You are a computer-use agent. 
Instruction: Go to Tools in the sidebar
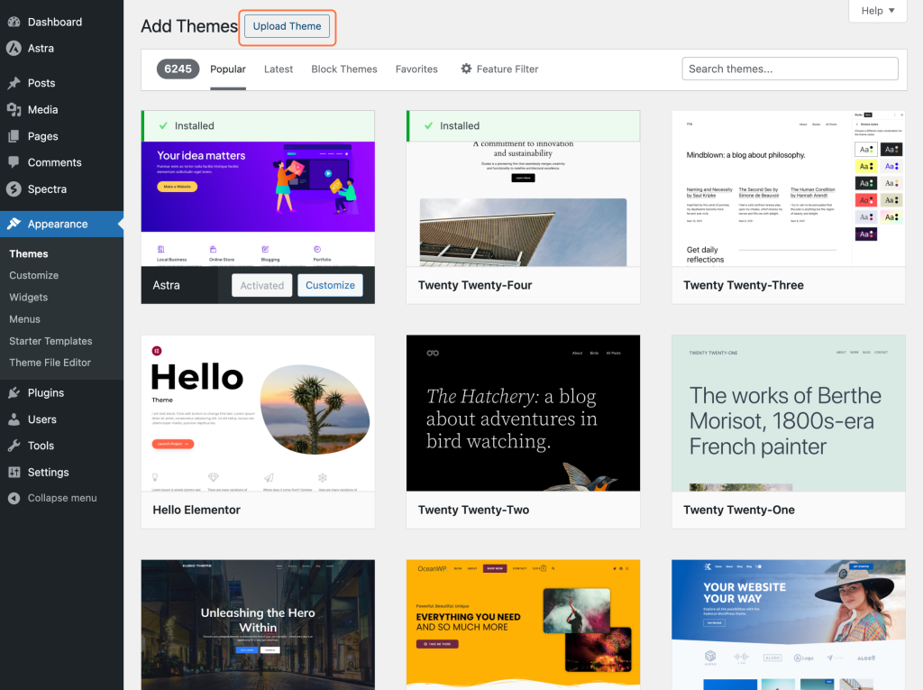tap(62, 446)
